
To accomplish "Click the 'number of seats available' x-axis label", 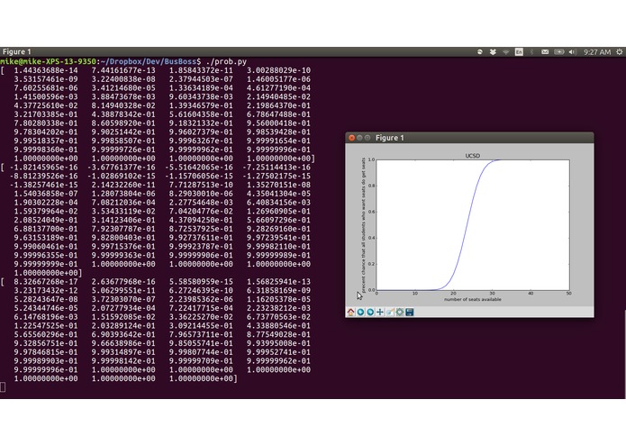I will point(473,299).
